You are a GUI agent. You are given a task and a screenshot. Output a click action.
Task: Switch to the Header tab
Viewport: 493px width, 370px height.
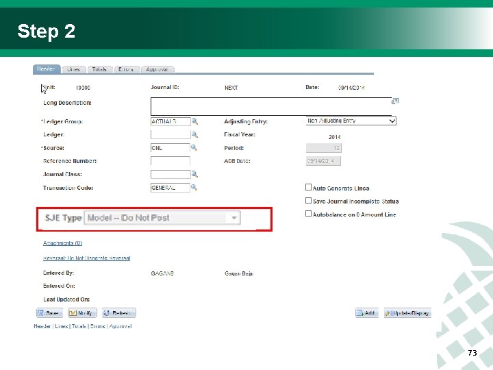[47, 69]
